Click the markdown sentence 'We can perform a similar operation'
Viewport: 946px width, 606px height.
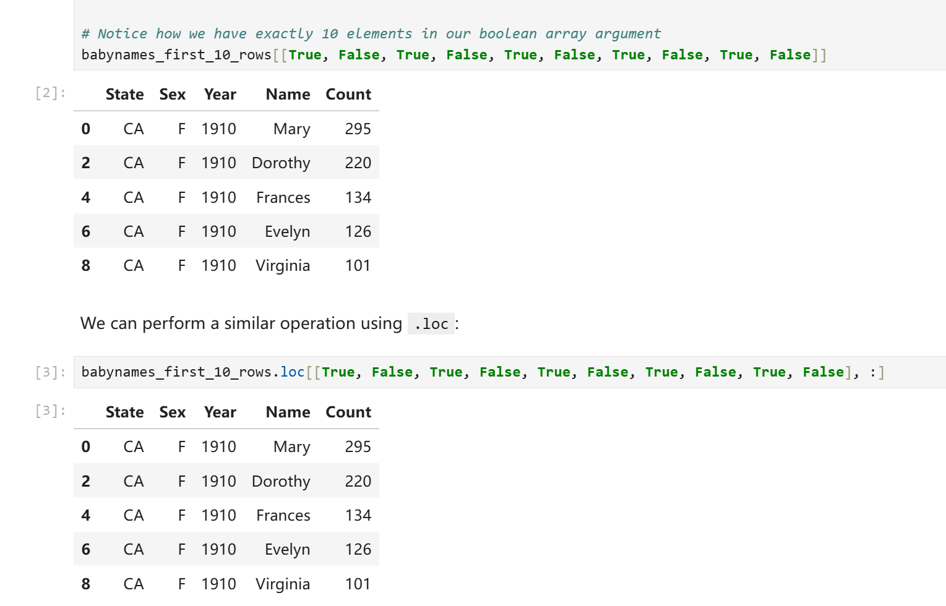click(x=241, y=323)
